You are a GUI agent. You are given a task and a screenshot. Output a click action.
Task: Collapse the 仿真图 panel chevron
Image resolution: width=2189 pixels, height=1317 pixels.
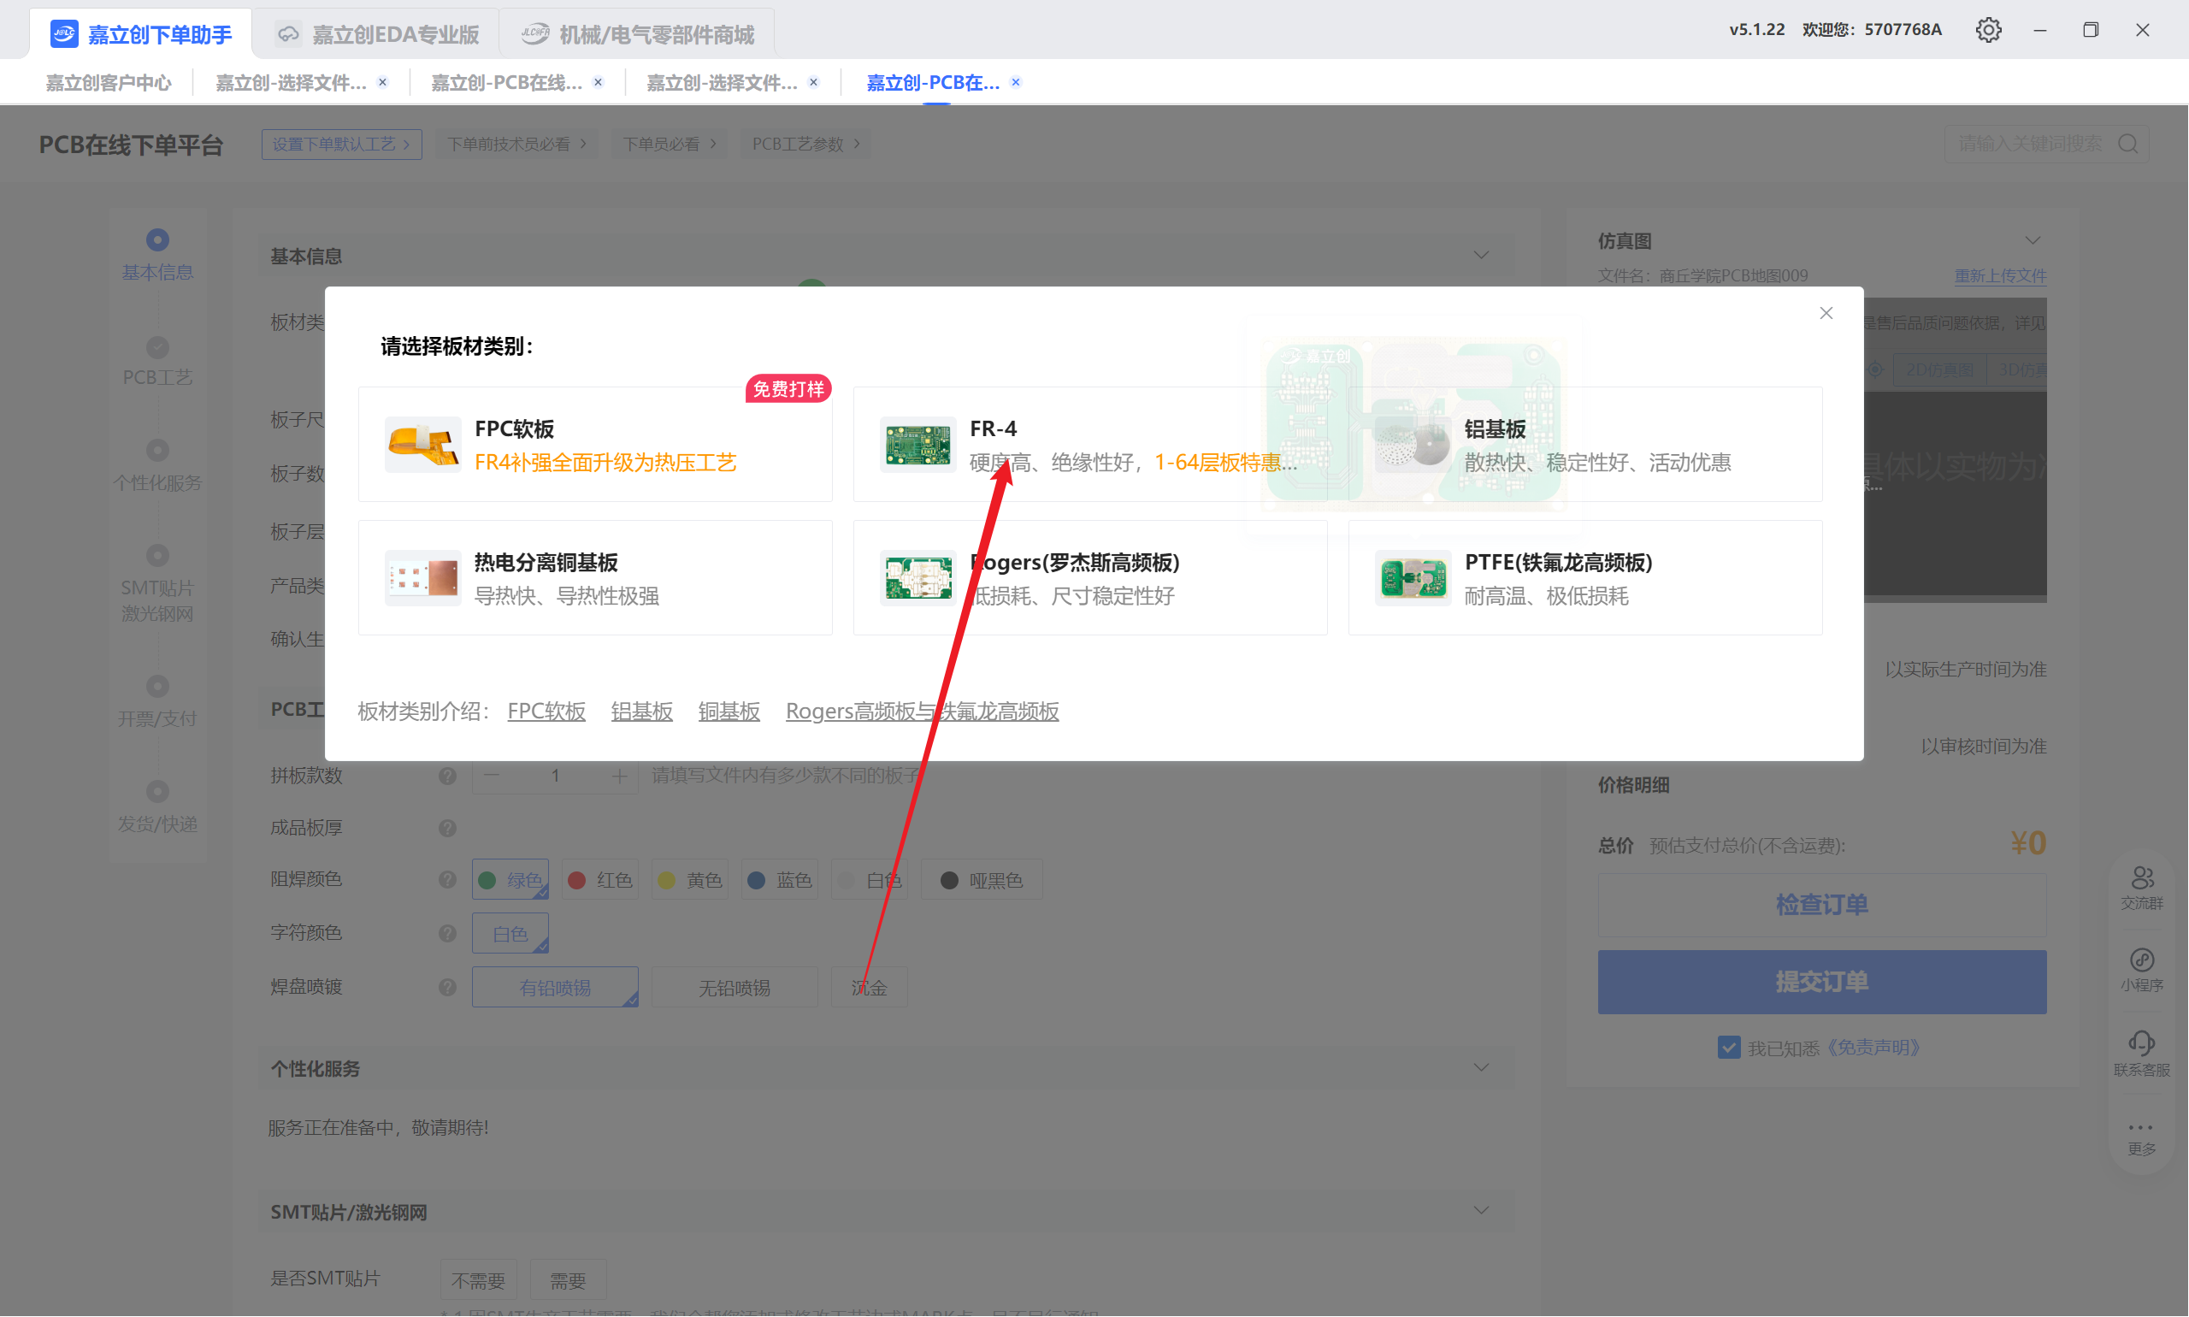(2032, 240)
